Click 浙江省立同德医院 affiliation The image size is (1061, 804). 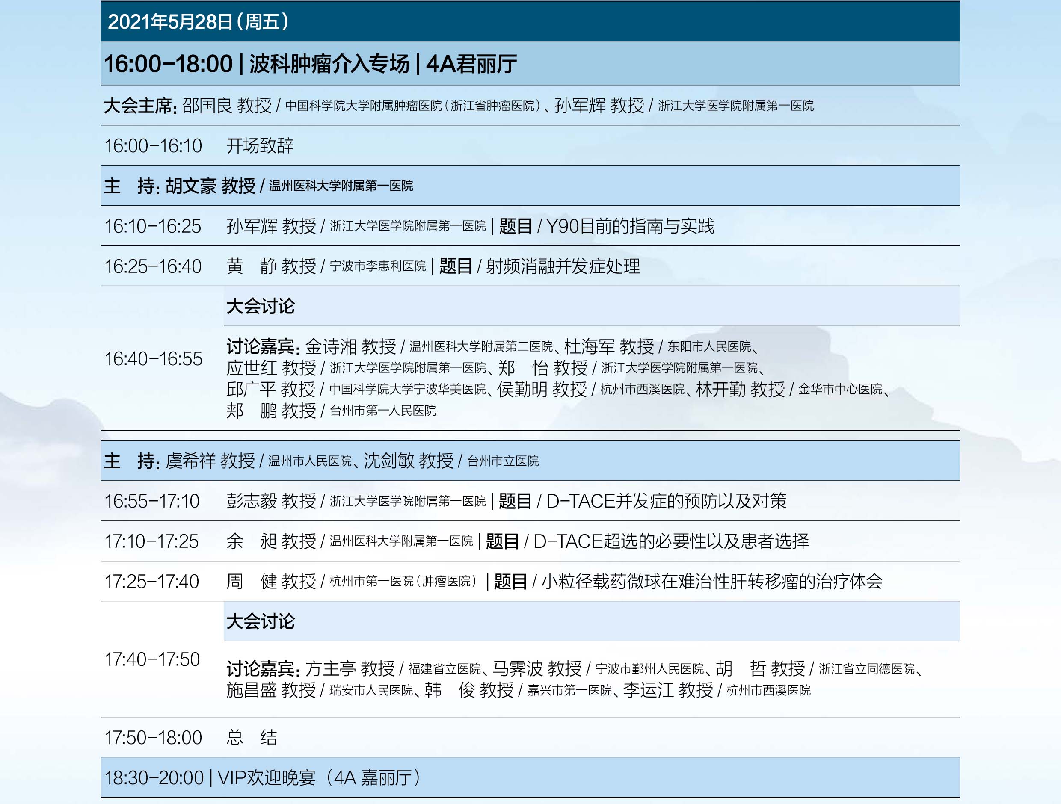pos(867,669)
